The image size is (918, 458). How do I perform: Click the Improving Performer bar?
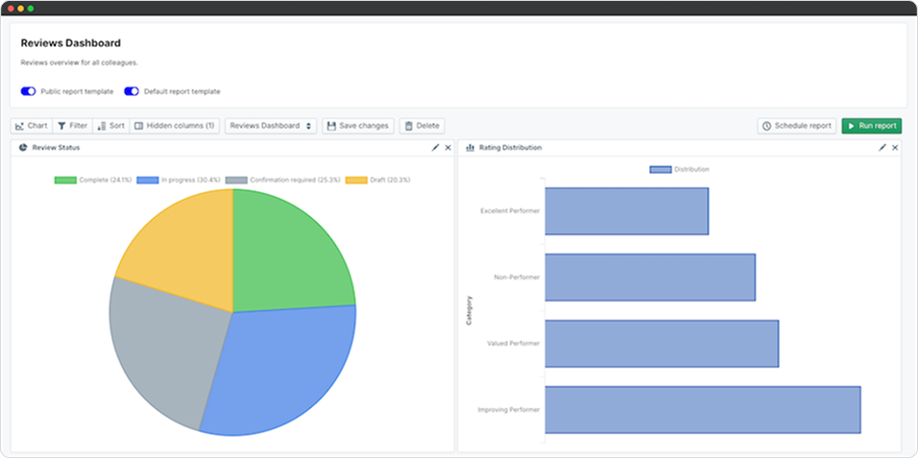click(x=702, y=410)
